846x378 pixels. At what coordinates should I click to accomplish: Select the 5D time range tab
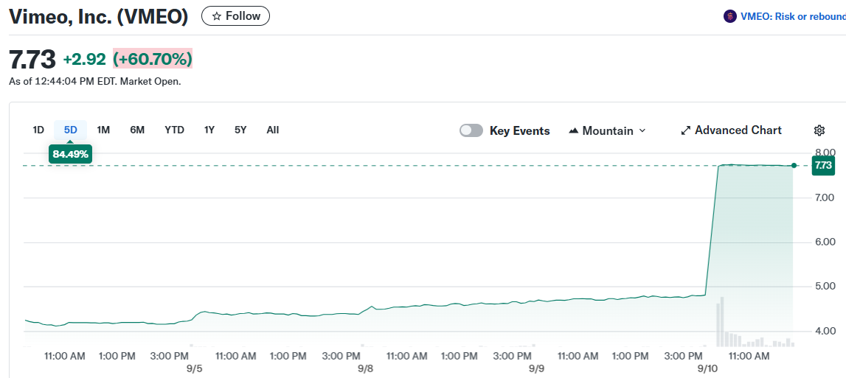71,130
